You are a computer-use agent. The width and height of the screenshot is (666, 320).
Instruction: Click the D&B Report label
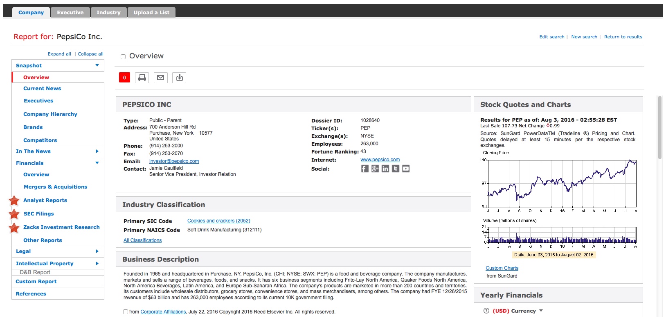[x=35, y=272]
